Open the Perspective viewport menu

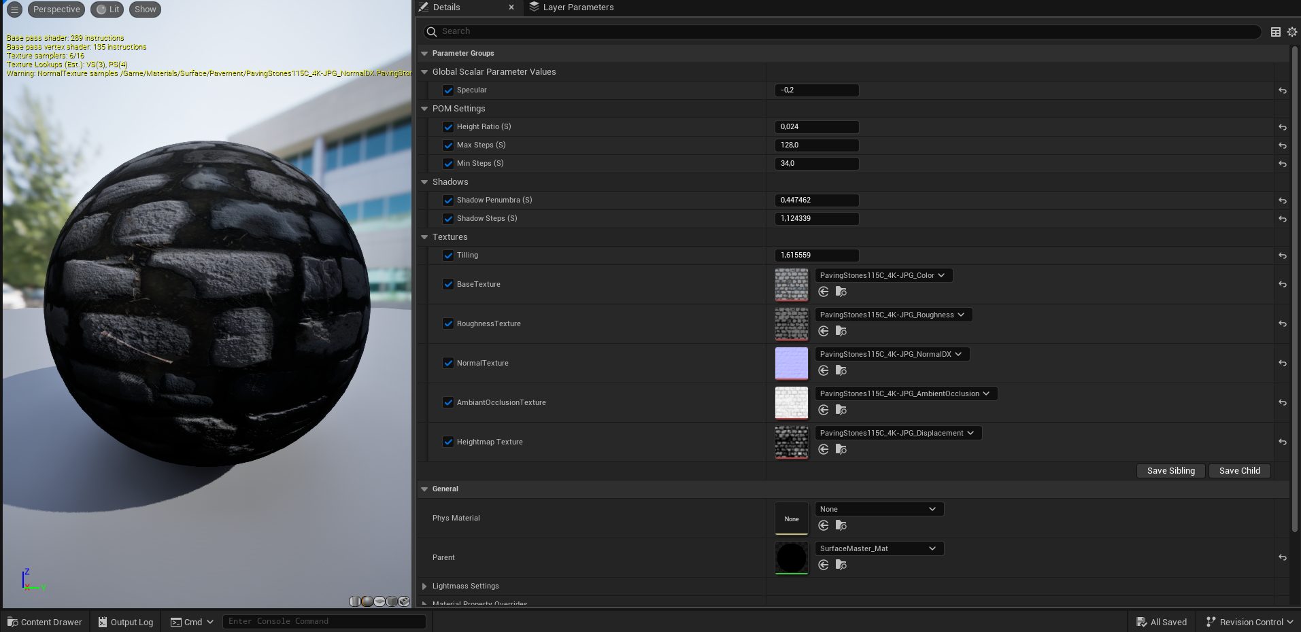pos(56,10)
